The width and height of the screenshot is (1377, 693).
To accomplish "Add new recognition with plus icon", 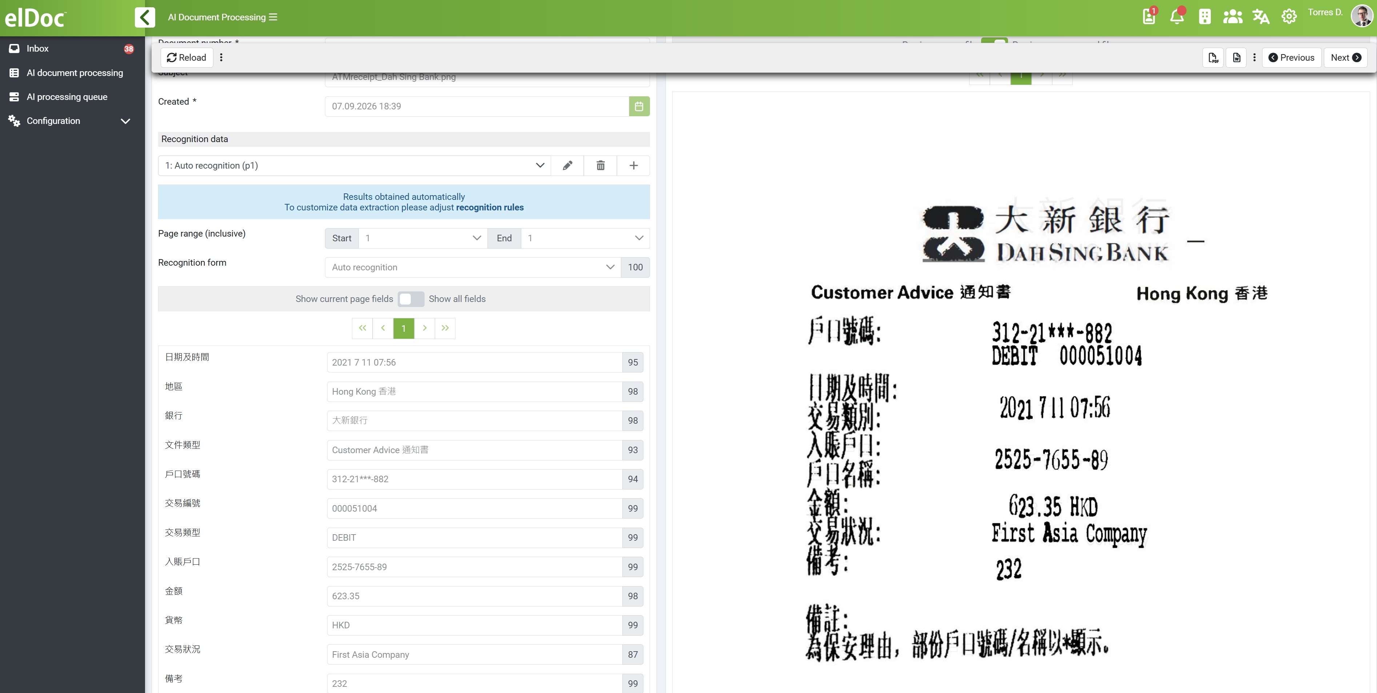I will pos(634,166).
